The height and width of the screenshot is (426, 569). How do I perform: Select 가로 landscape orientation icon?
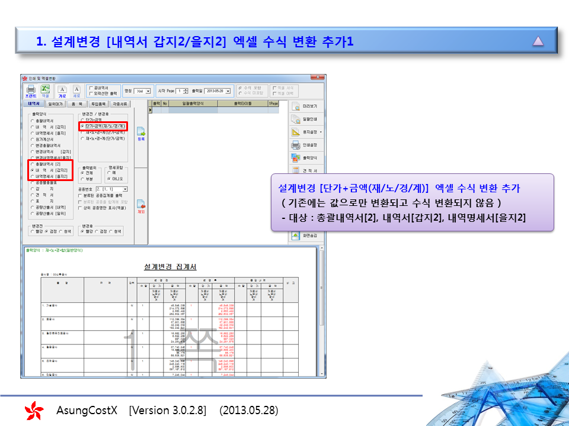62,90
